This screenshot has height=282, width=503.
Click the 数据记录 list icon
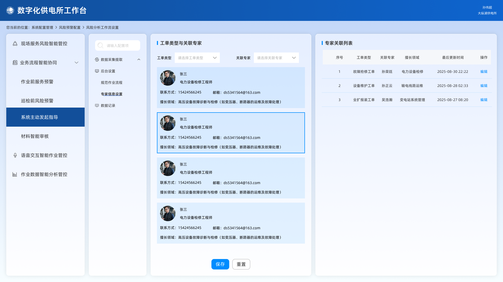97,105
